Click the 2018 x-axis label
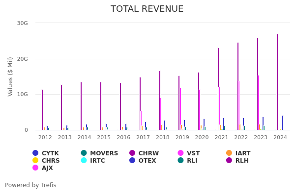The height and width of the screenshot is (196, 295). point(162,137)
